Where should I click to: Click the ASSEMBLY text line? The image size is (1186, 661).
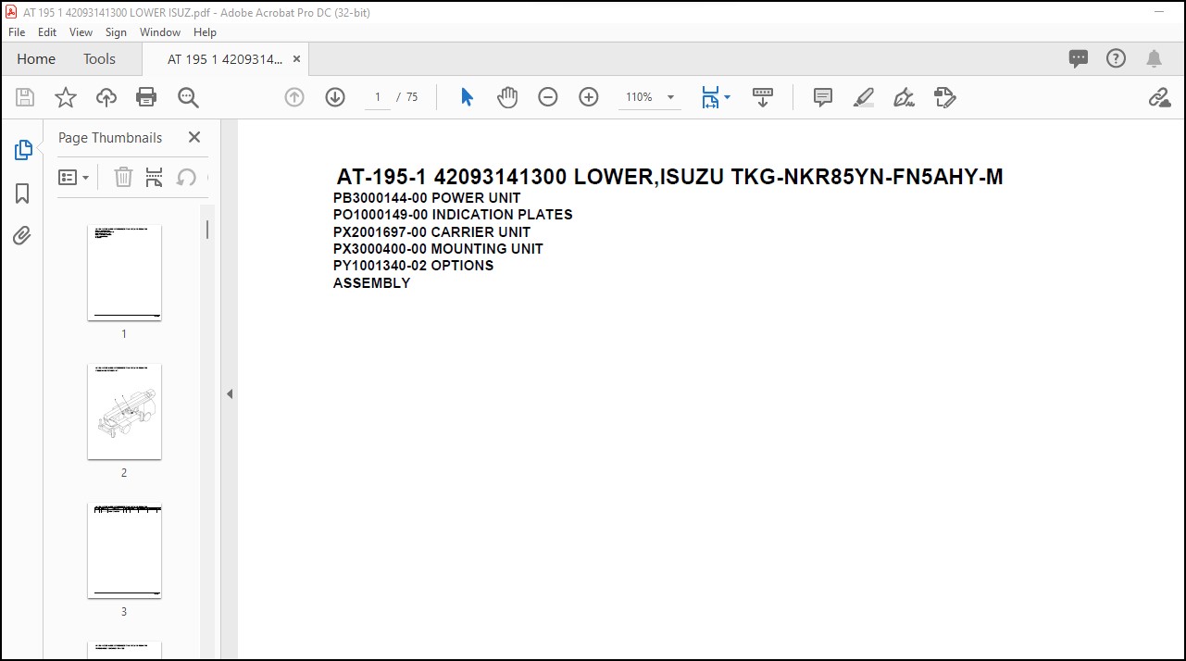tap(371, 283)
